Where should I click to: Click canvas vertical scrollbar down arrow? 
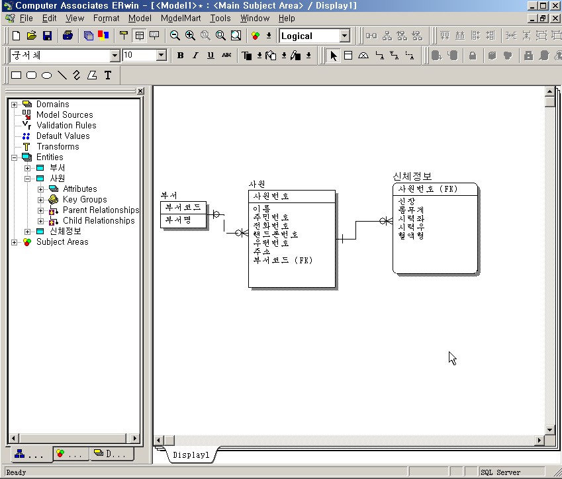549,429
